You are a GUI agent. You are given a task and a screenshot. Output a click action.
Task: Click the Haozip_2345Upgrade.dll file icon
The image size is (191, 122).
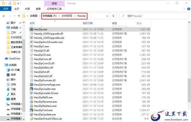[32, 34]
